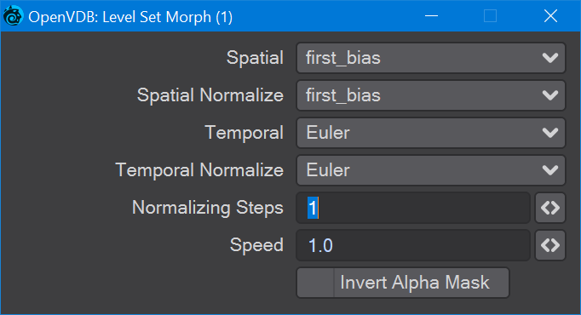Click the Invert Alpha Mask label

tap(415, 283)
